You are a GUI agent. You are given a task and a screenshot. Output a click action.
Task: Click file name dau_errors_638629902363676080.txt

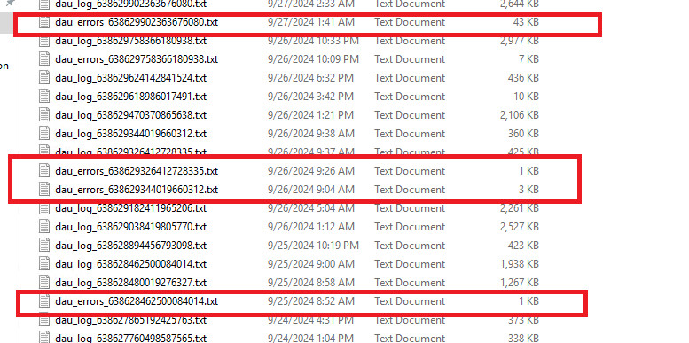click(137, 22)
